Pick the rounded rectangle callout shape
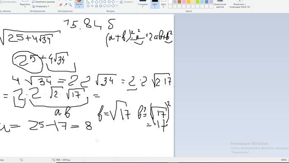Screen dimensions: 289x163 [x=105, y=6]
